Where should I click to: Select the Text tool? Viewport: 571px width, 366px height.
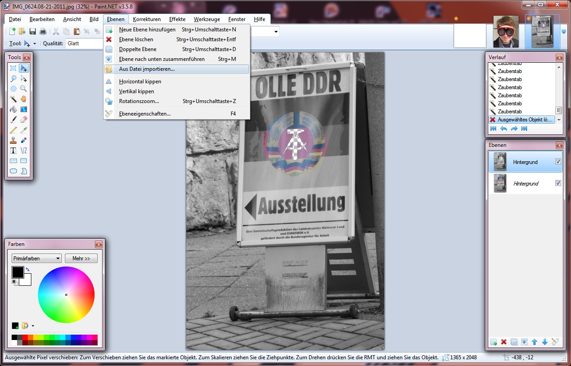13,151
